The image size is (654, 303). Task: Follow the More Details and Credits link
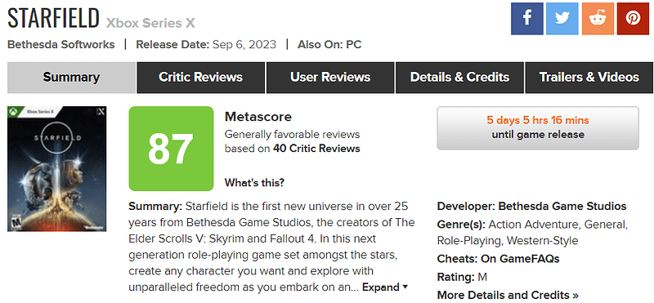508,296
